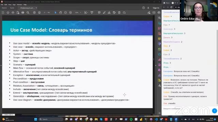Open Zoom from the taskbar
Image resolution: width=218 pixels, height=122 pixels.
click(x=176, y=119)
